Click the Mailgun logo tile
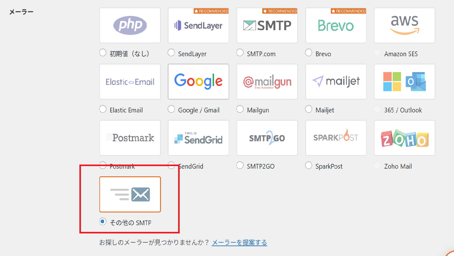The width and height of the screenshot is (454, 256). tap(267, 82)
